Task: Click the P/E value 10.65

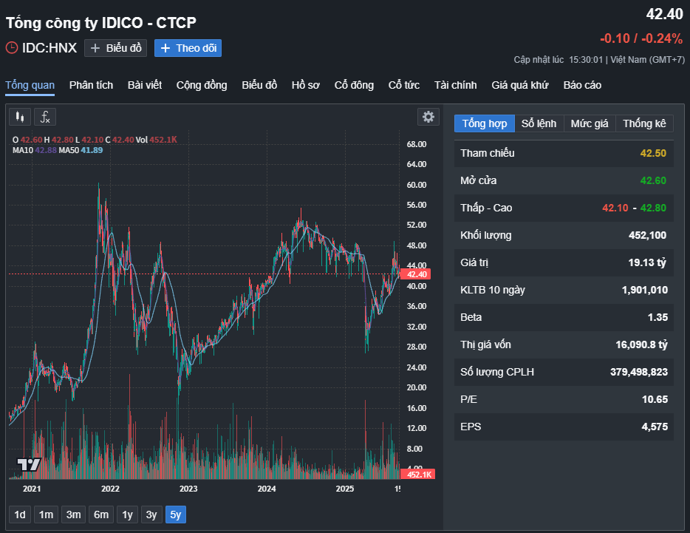Action: pyautogui.click(x=655, y=399)
